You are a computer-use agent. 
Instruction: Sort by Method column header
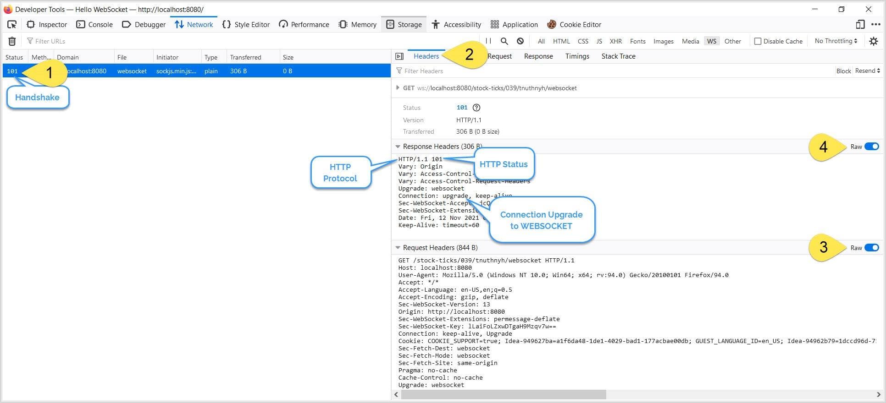[41, 57]
